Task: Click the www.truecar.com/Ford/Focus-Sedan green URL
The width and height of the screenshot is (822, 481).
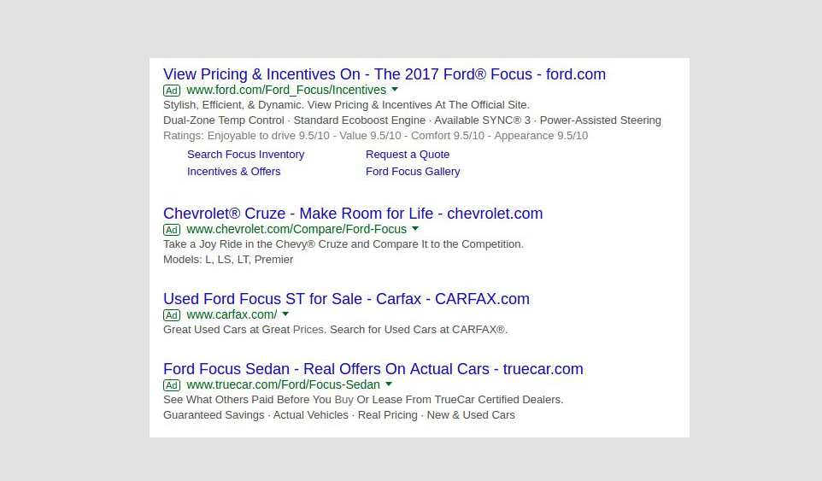Action: point(283,384)
